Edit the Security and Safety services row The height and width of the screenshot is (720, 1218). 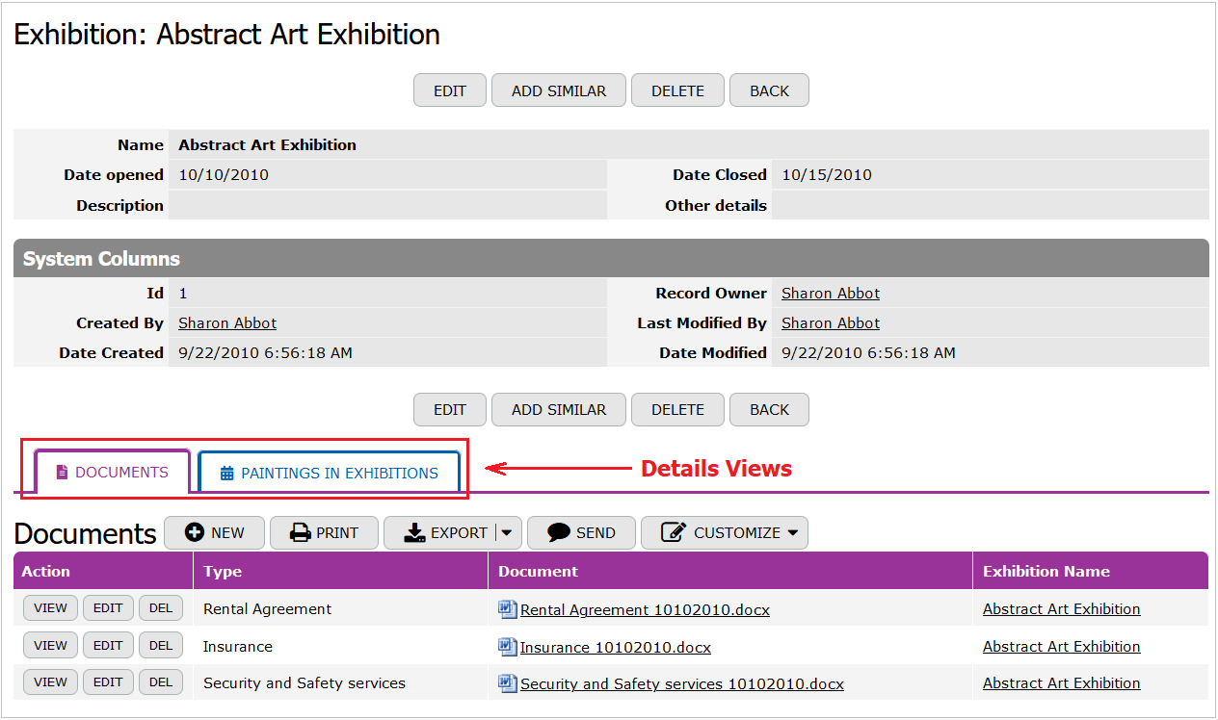108,682
